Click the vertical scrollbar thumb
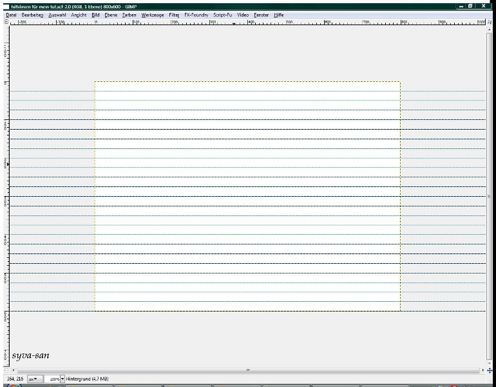The width and height of the screenshot is (496, 387). tap(490, 196)
